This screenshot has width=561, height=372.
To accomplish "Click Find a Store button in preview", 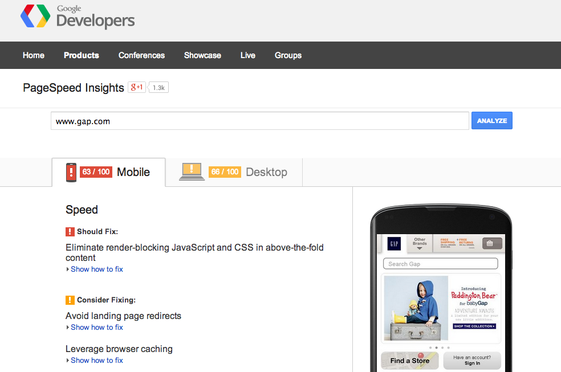I will 410,361.
